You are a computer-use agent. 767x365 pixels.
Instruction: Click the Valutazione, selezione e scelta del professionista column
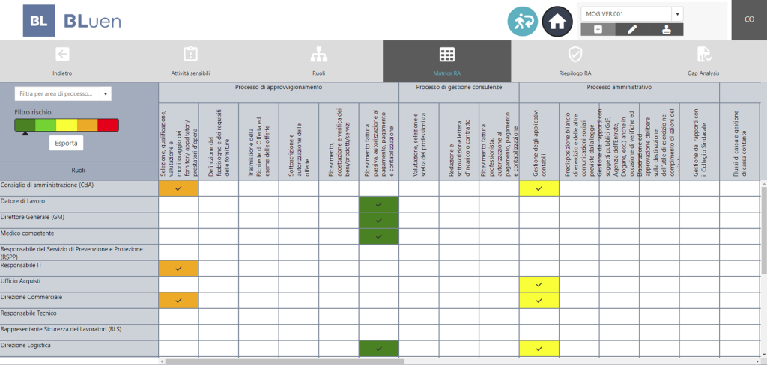coord(419,141)
